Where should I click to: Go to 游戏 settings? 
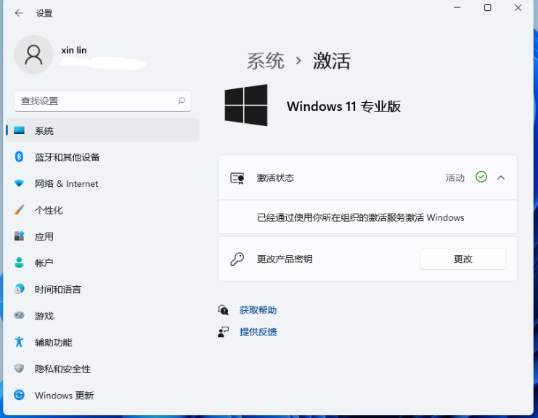tap(102, 315)
